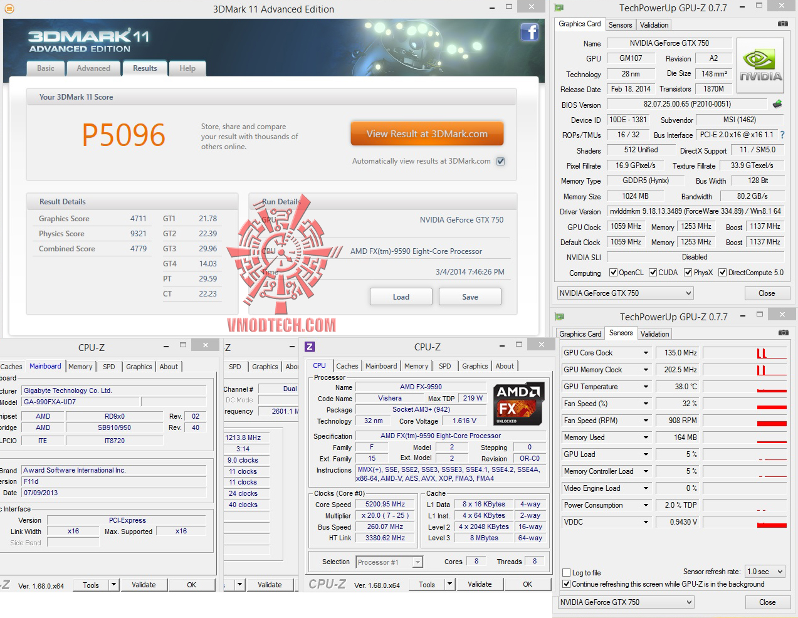Viewport: 798px width, 618px height.
Task: Open Graphics tab in left CPU-Z
Action: point(139,367)
